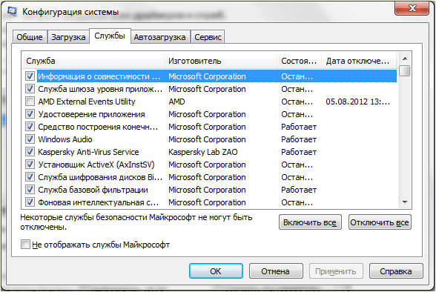This screenshot has width=436, height=292.
Task: Go to the Автозагрузка tab
Action: pos(159,37)
